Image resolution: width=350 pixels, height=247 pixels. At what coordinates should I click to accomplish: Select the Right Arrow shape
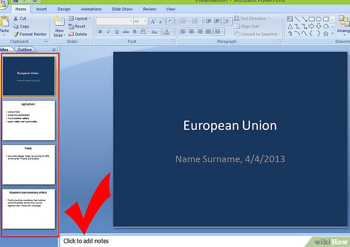coord(312,26)
